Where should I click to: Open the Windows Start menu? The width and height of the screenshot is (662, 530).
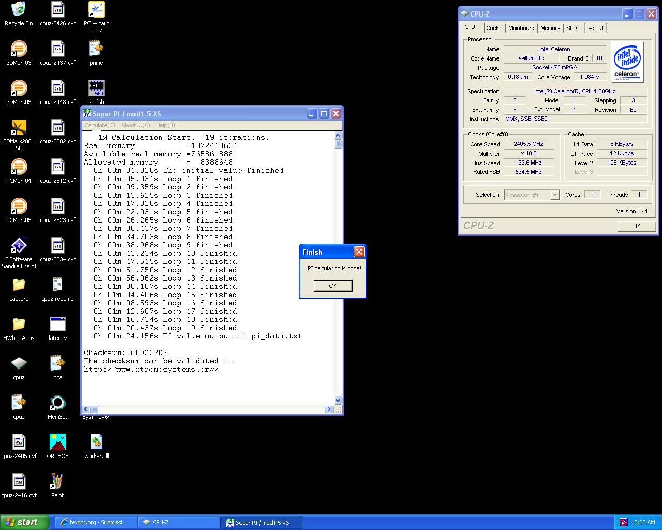[24, 522]
